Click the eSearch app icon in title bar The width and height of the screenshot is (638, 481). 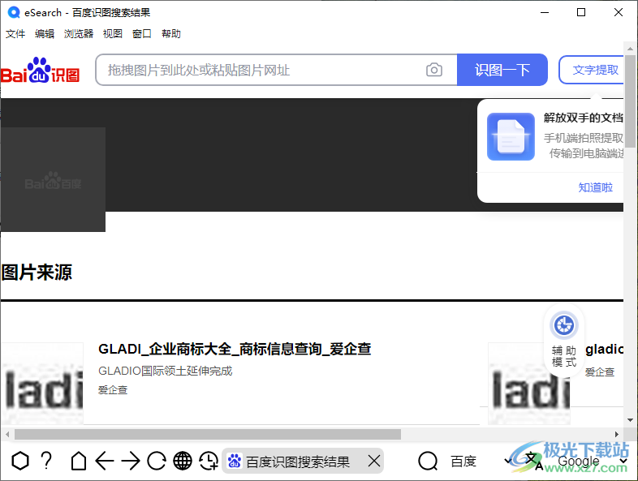tap(14, 13)
